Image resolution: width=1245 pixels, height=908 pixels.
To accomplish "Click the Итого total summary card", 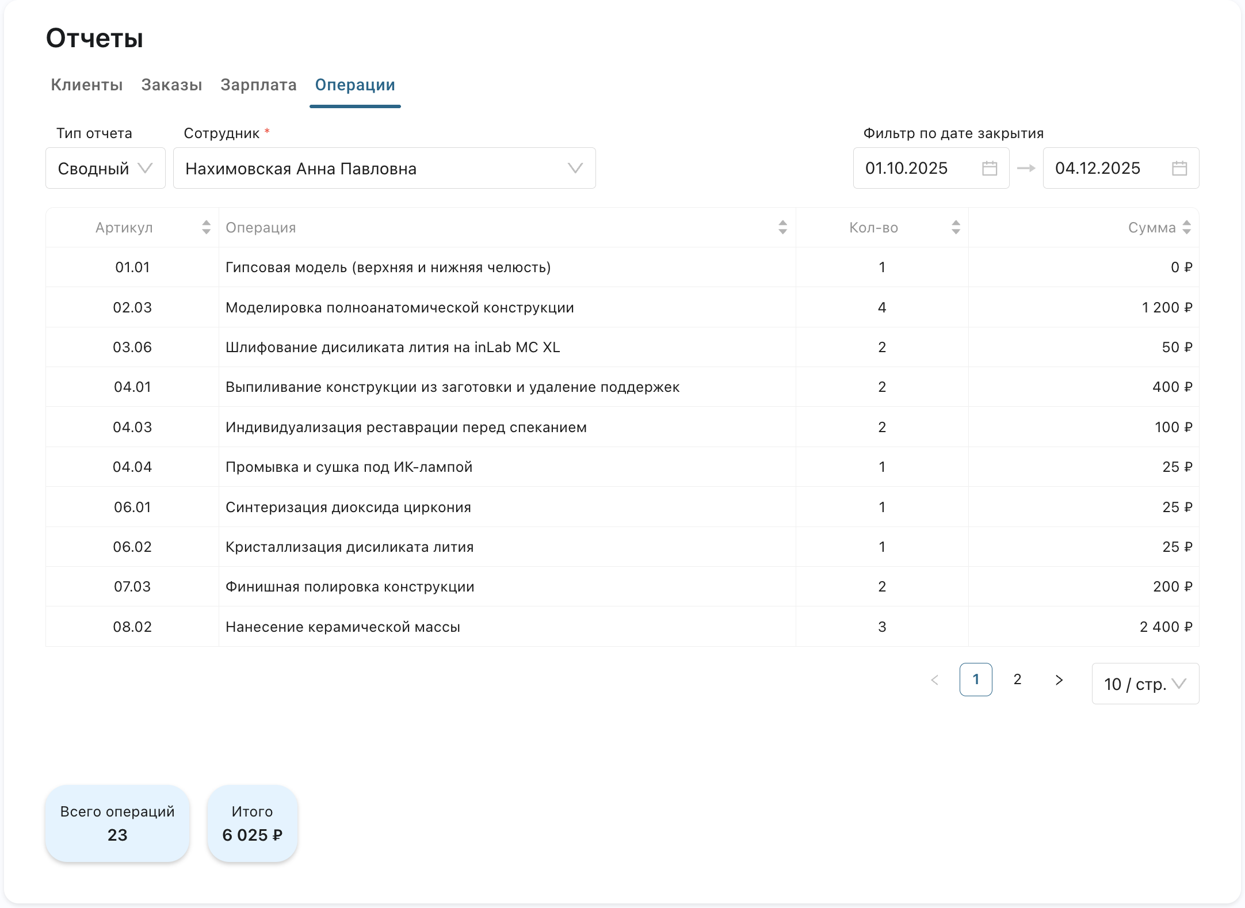I will tap(252, 823).
